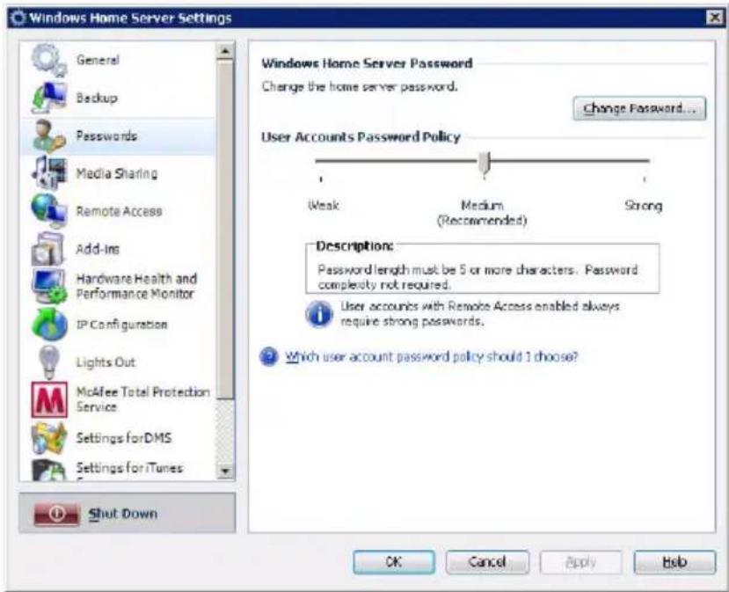Click the Shut Down button
The height and width of the screenshot is (592, 729).
[127, 513]
